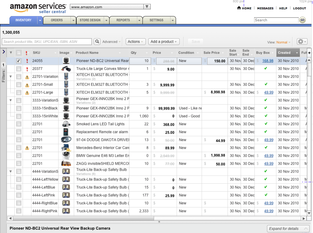Click the GO search button

(x=302, y=20)
